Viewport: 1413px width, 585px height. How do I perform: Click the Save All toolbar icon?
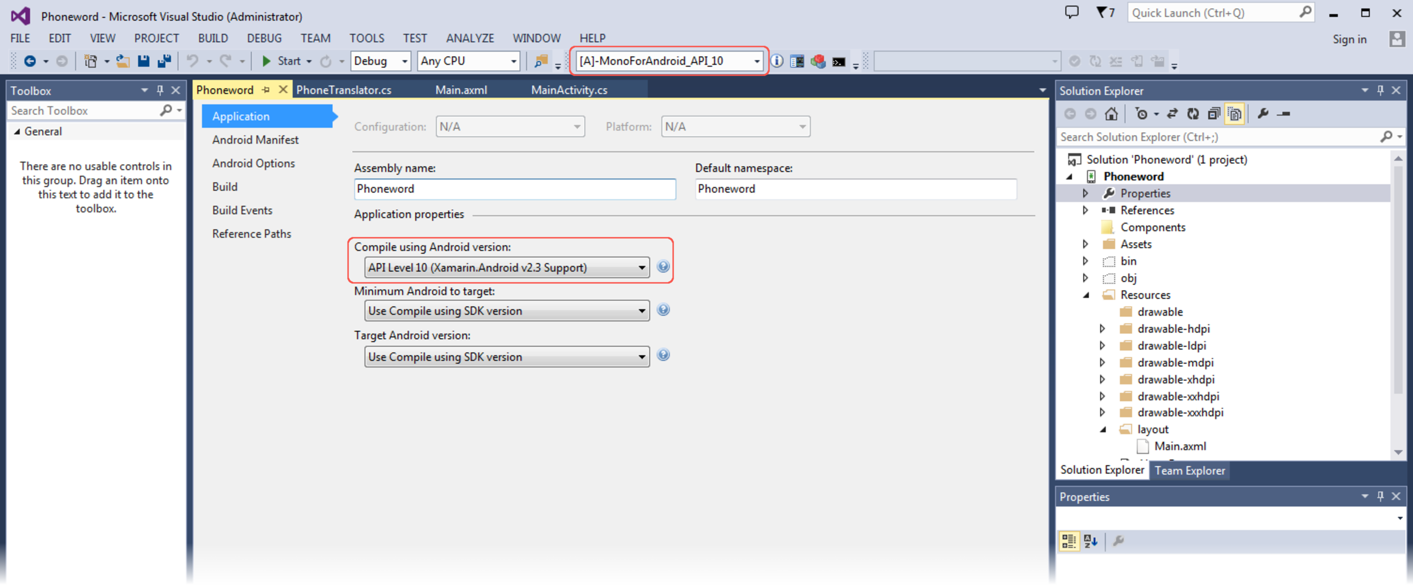tap(164, 61)
